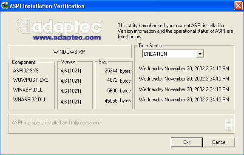The width and height of the screenshot is (244, 155).
Task: Select the CREATION combo box field
Action: (x=173, y=54)
